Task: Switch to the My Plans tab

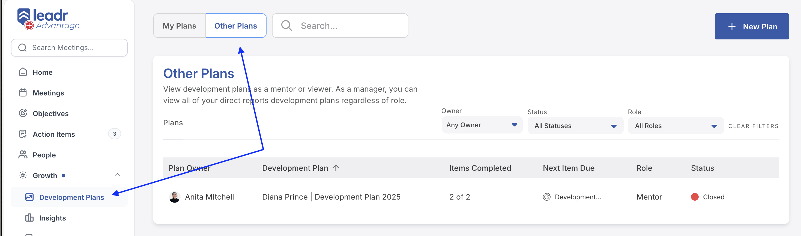Action: point(180,26)
